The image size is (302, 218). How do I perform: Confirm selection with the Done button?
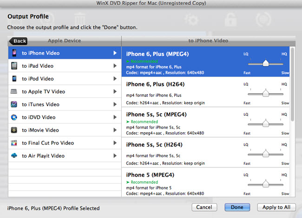coord(237,207)
